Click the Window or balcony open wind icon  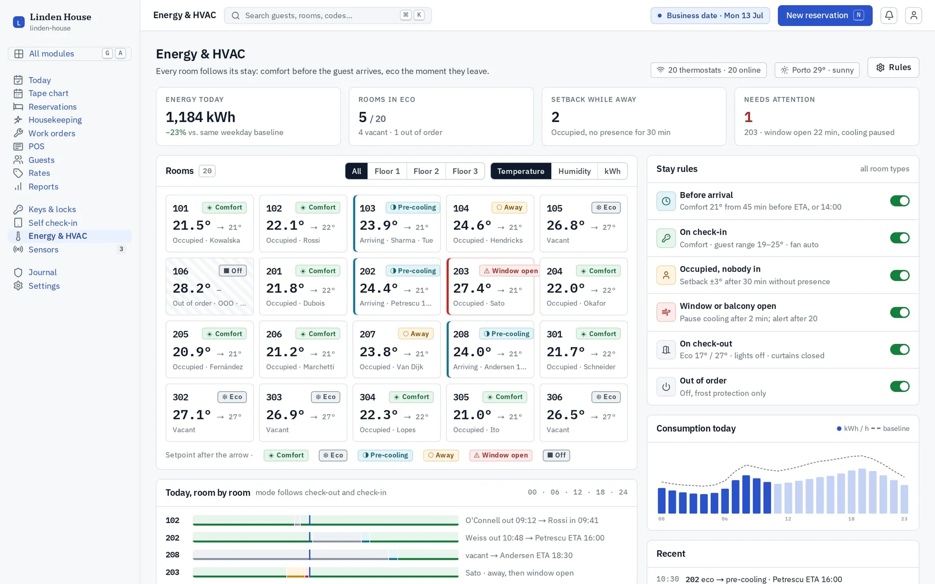point(666,312)
